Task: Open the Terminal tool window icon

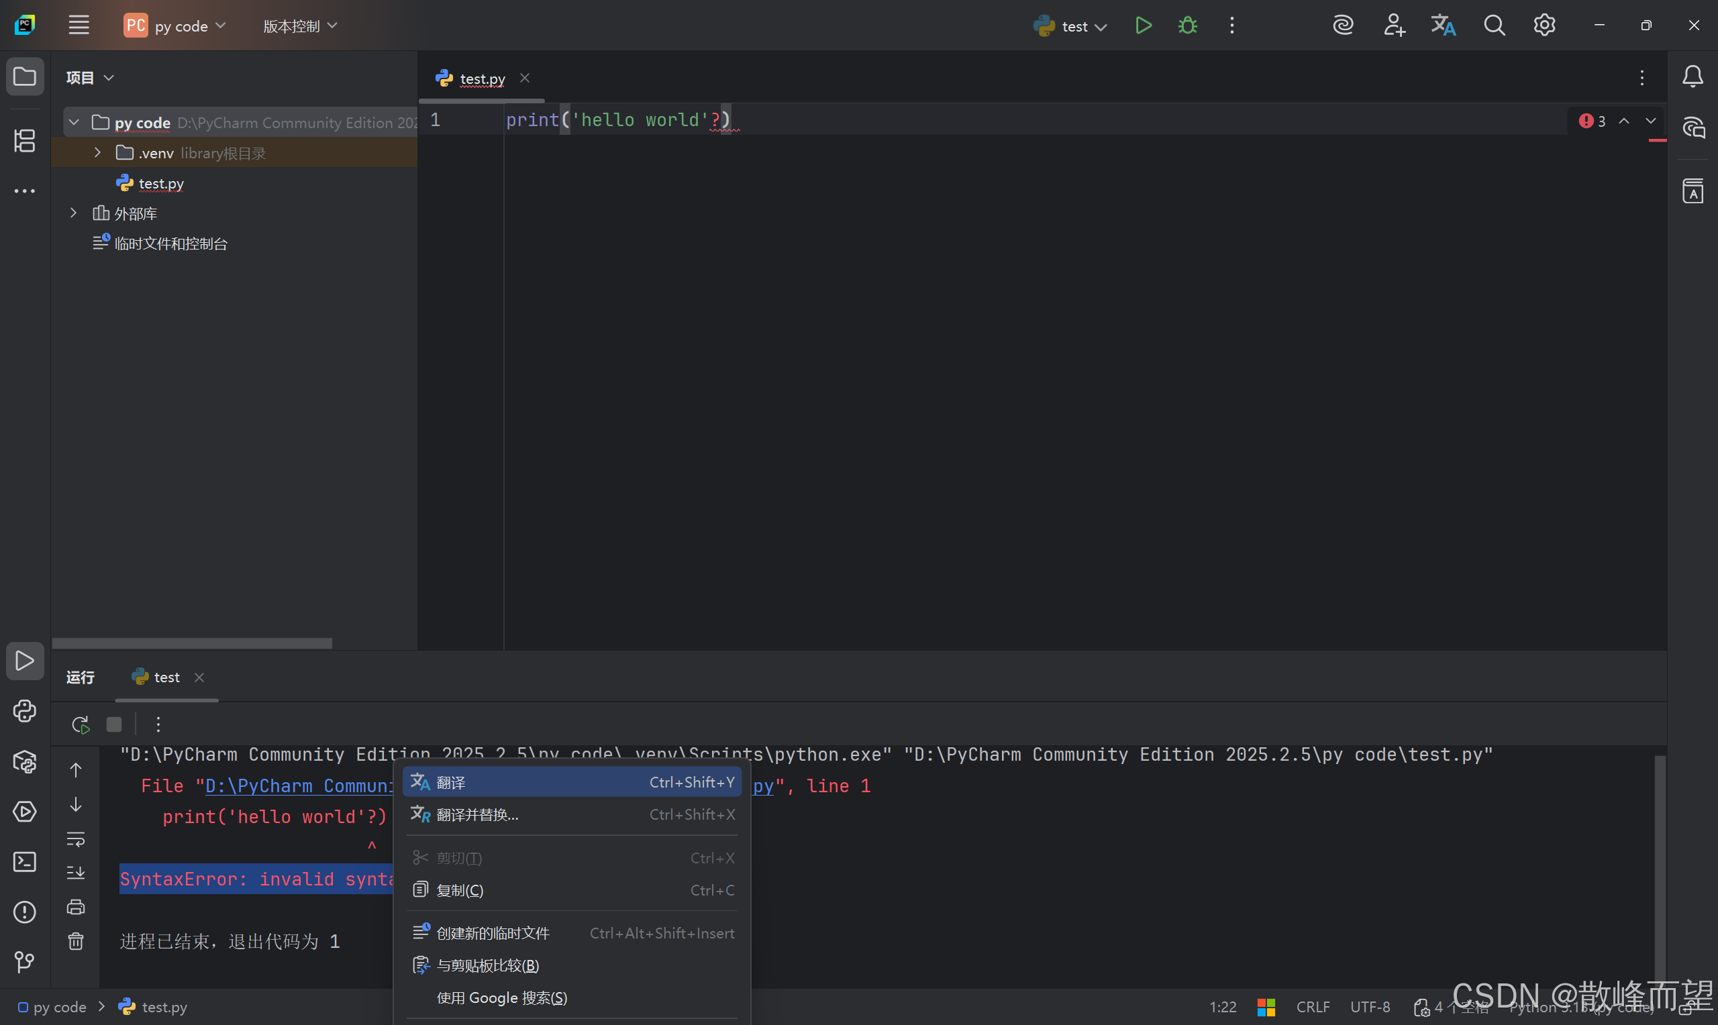Action: coord(25,861)
